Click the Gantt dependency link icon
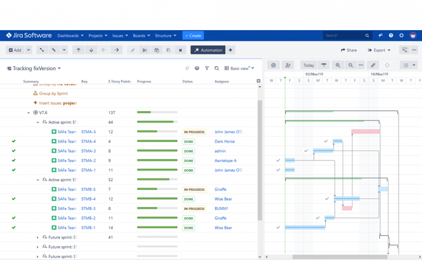The width and height of the screenshot is (422, 260). coord(373,65)
